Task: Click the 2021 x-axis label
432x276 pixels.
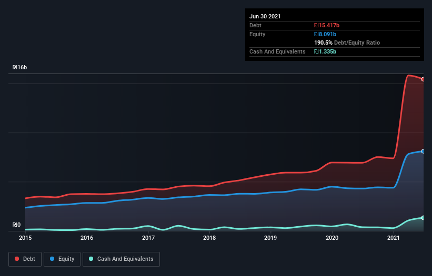Action: [394, 238]
